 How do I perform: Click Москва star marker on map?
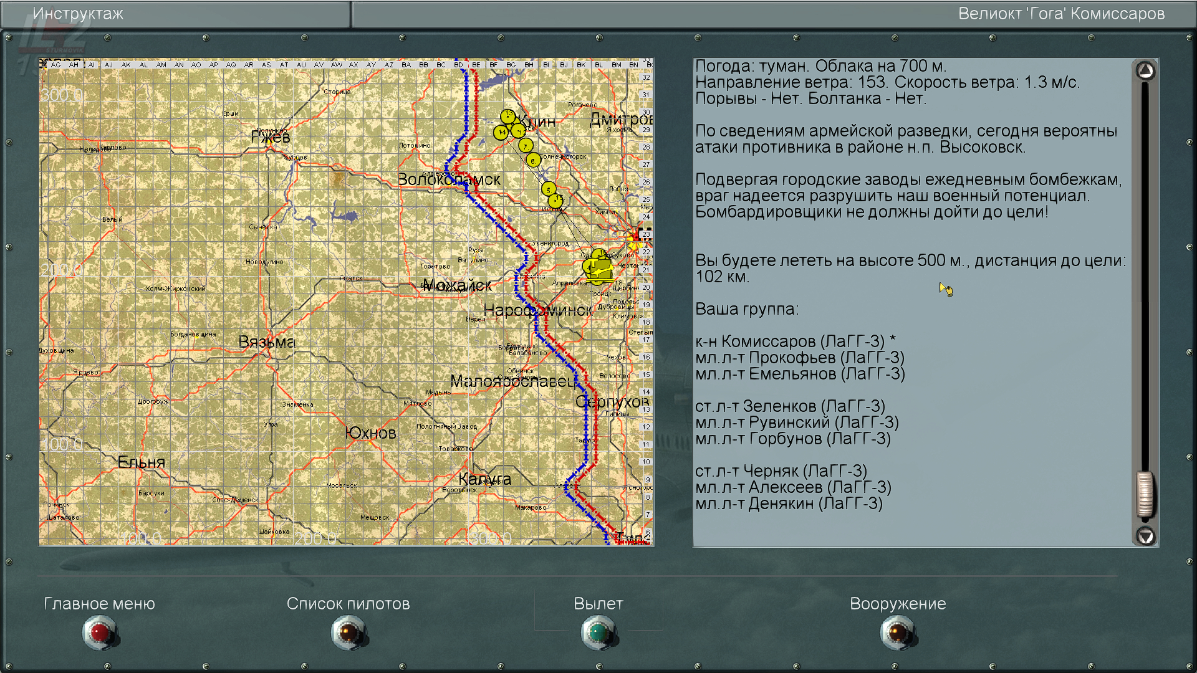pyautogui.click(x=635, y=237)
